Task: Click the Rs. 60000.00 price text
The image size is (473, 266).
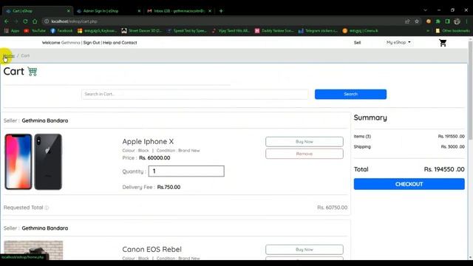Action: (154, 158)
